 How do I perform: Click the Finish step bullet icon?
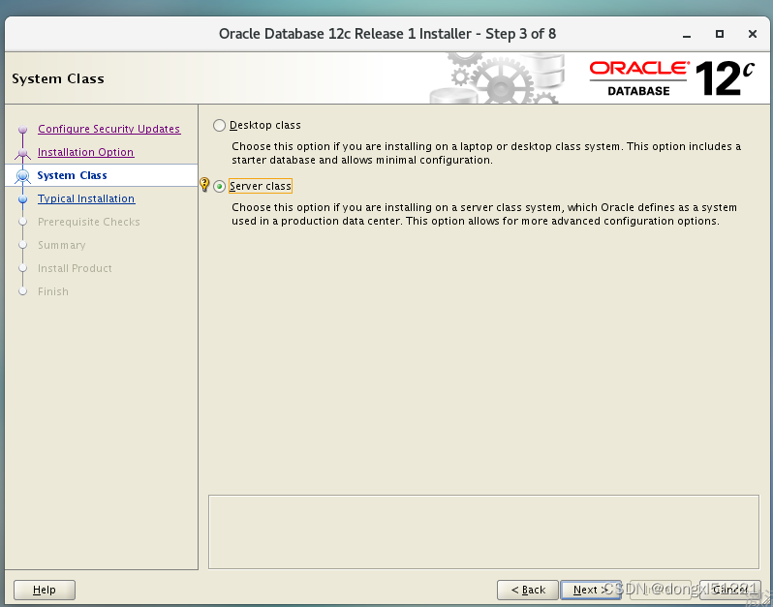(x=22, y=291)
